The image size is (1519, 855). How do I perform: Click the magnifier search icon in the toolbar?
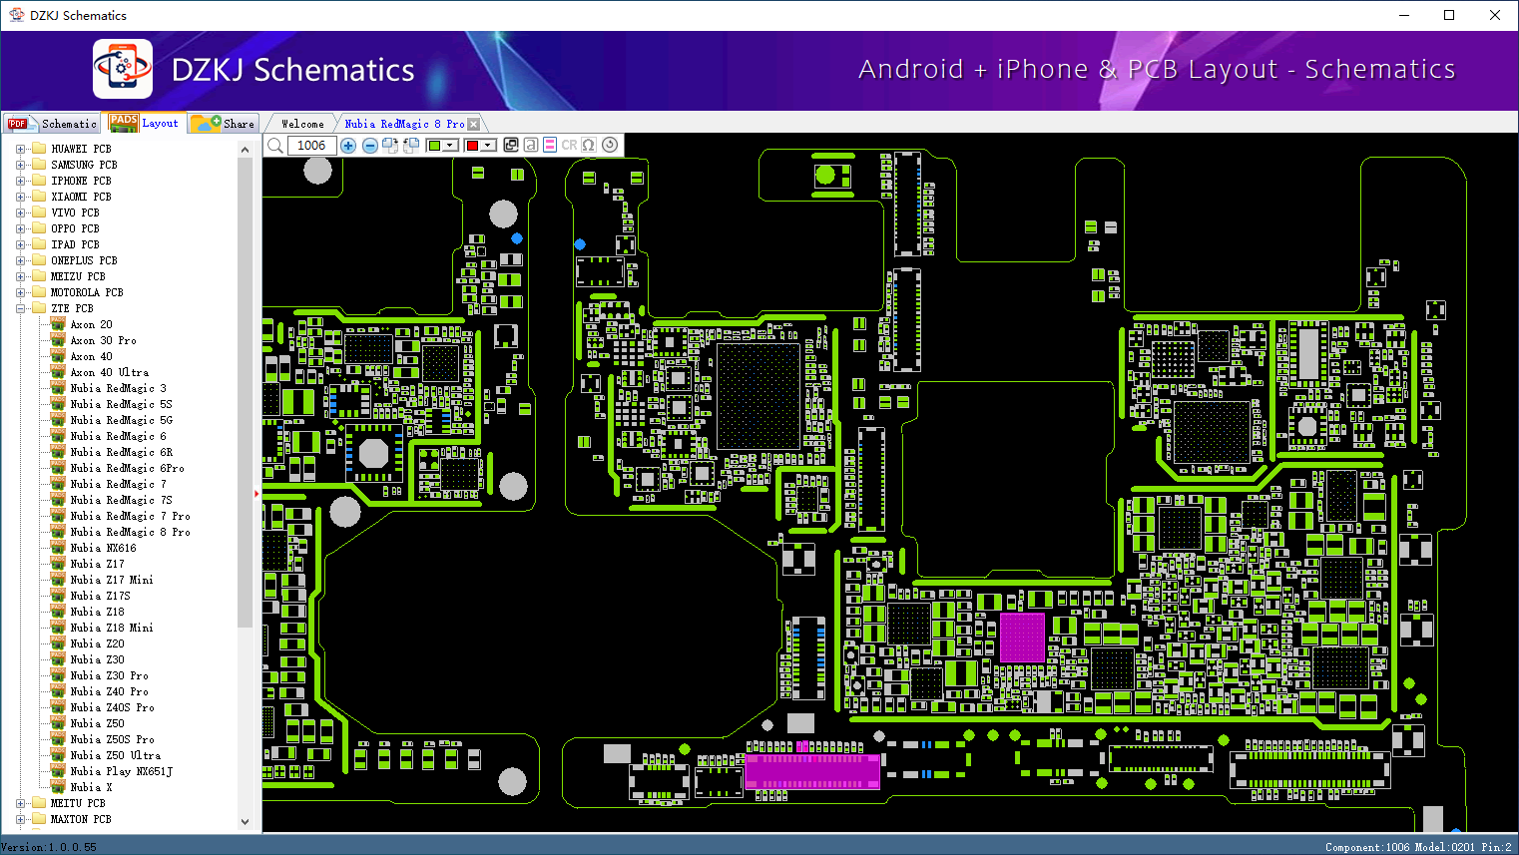click(275, 146)
